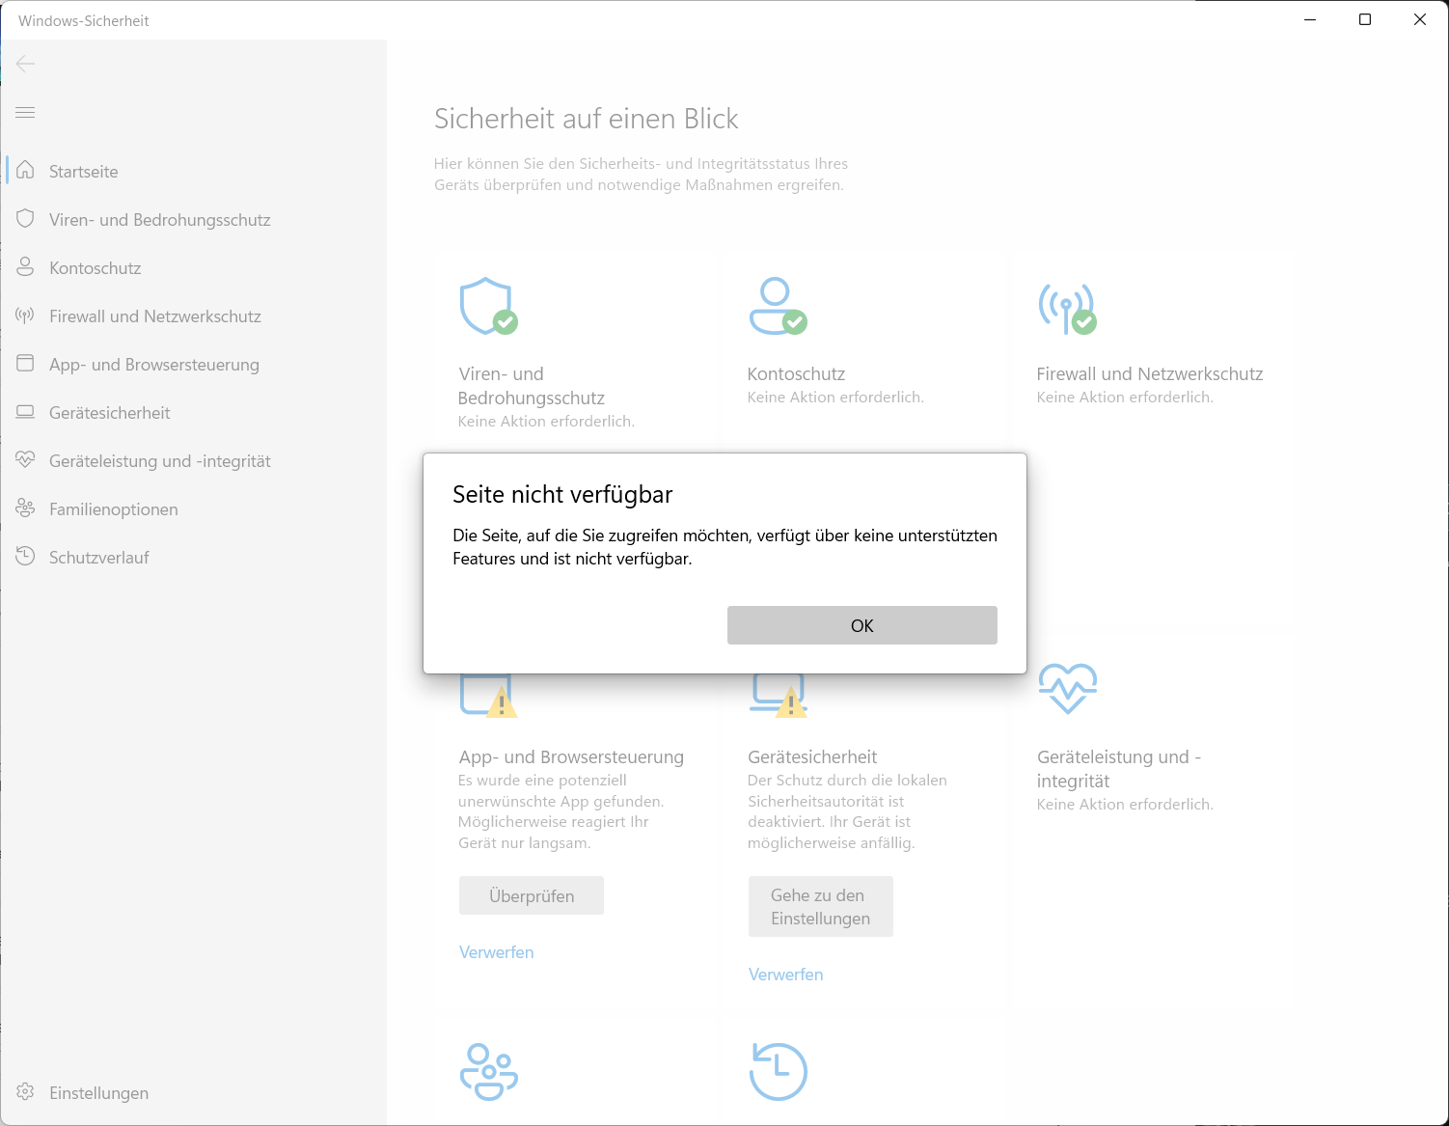Click the window icon beside App- und Browsersteuerung in sidebar
The height and width of the screenshot is (1126, 1449).
coord(26,364)
